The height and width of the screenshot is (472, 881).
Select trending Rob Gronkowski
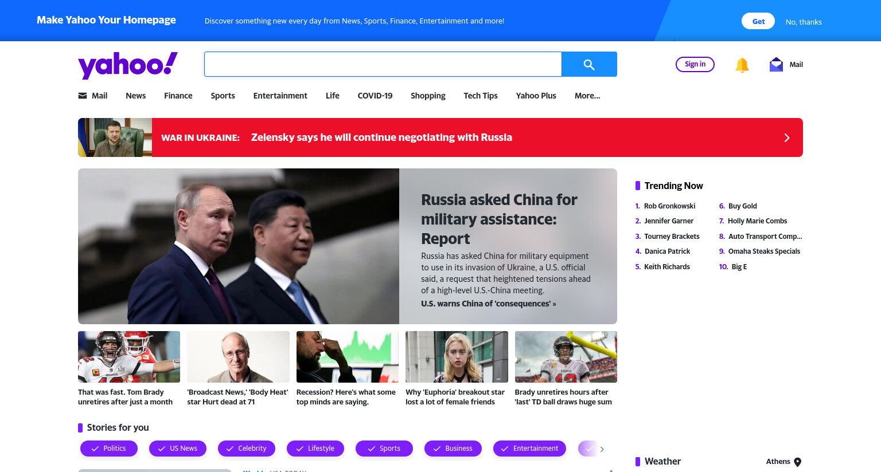pos(669,206)
